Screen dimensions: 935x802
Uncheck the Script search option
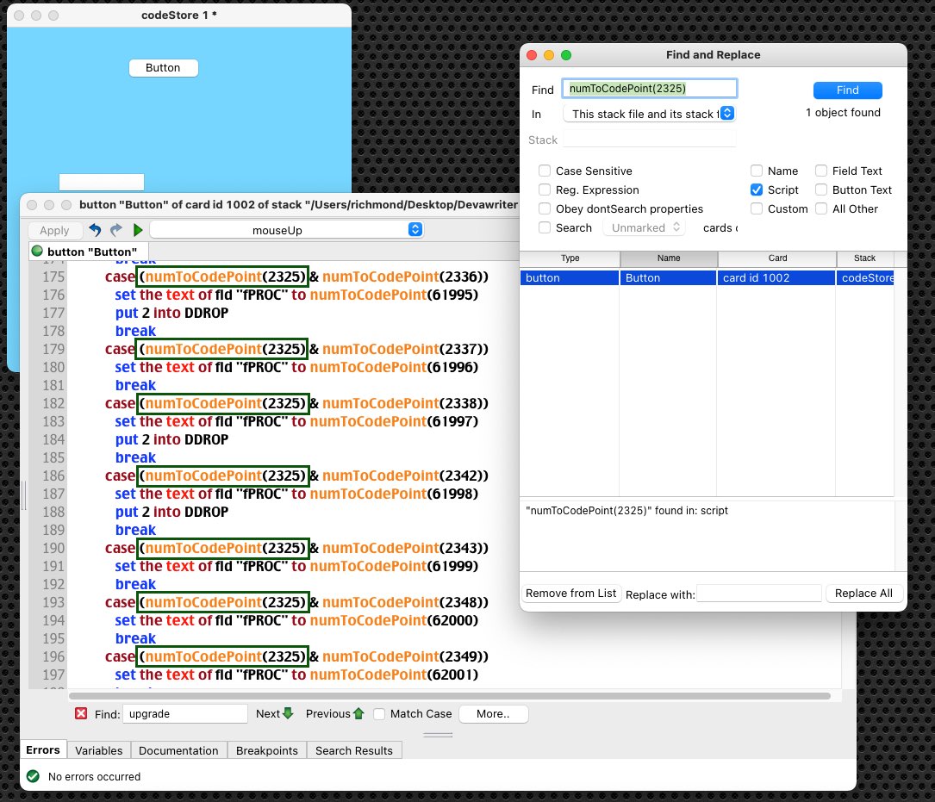(757, 190)
